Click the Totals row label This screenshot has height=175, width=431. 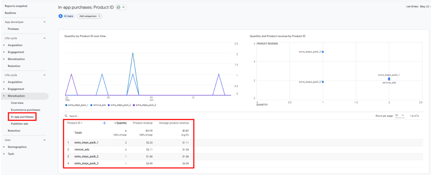[x=78, y=133]
